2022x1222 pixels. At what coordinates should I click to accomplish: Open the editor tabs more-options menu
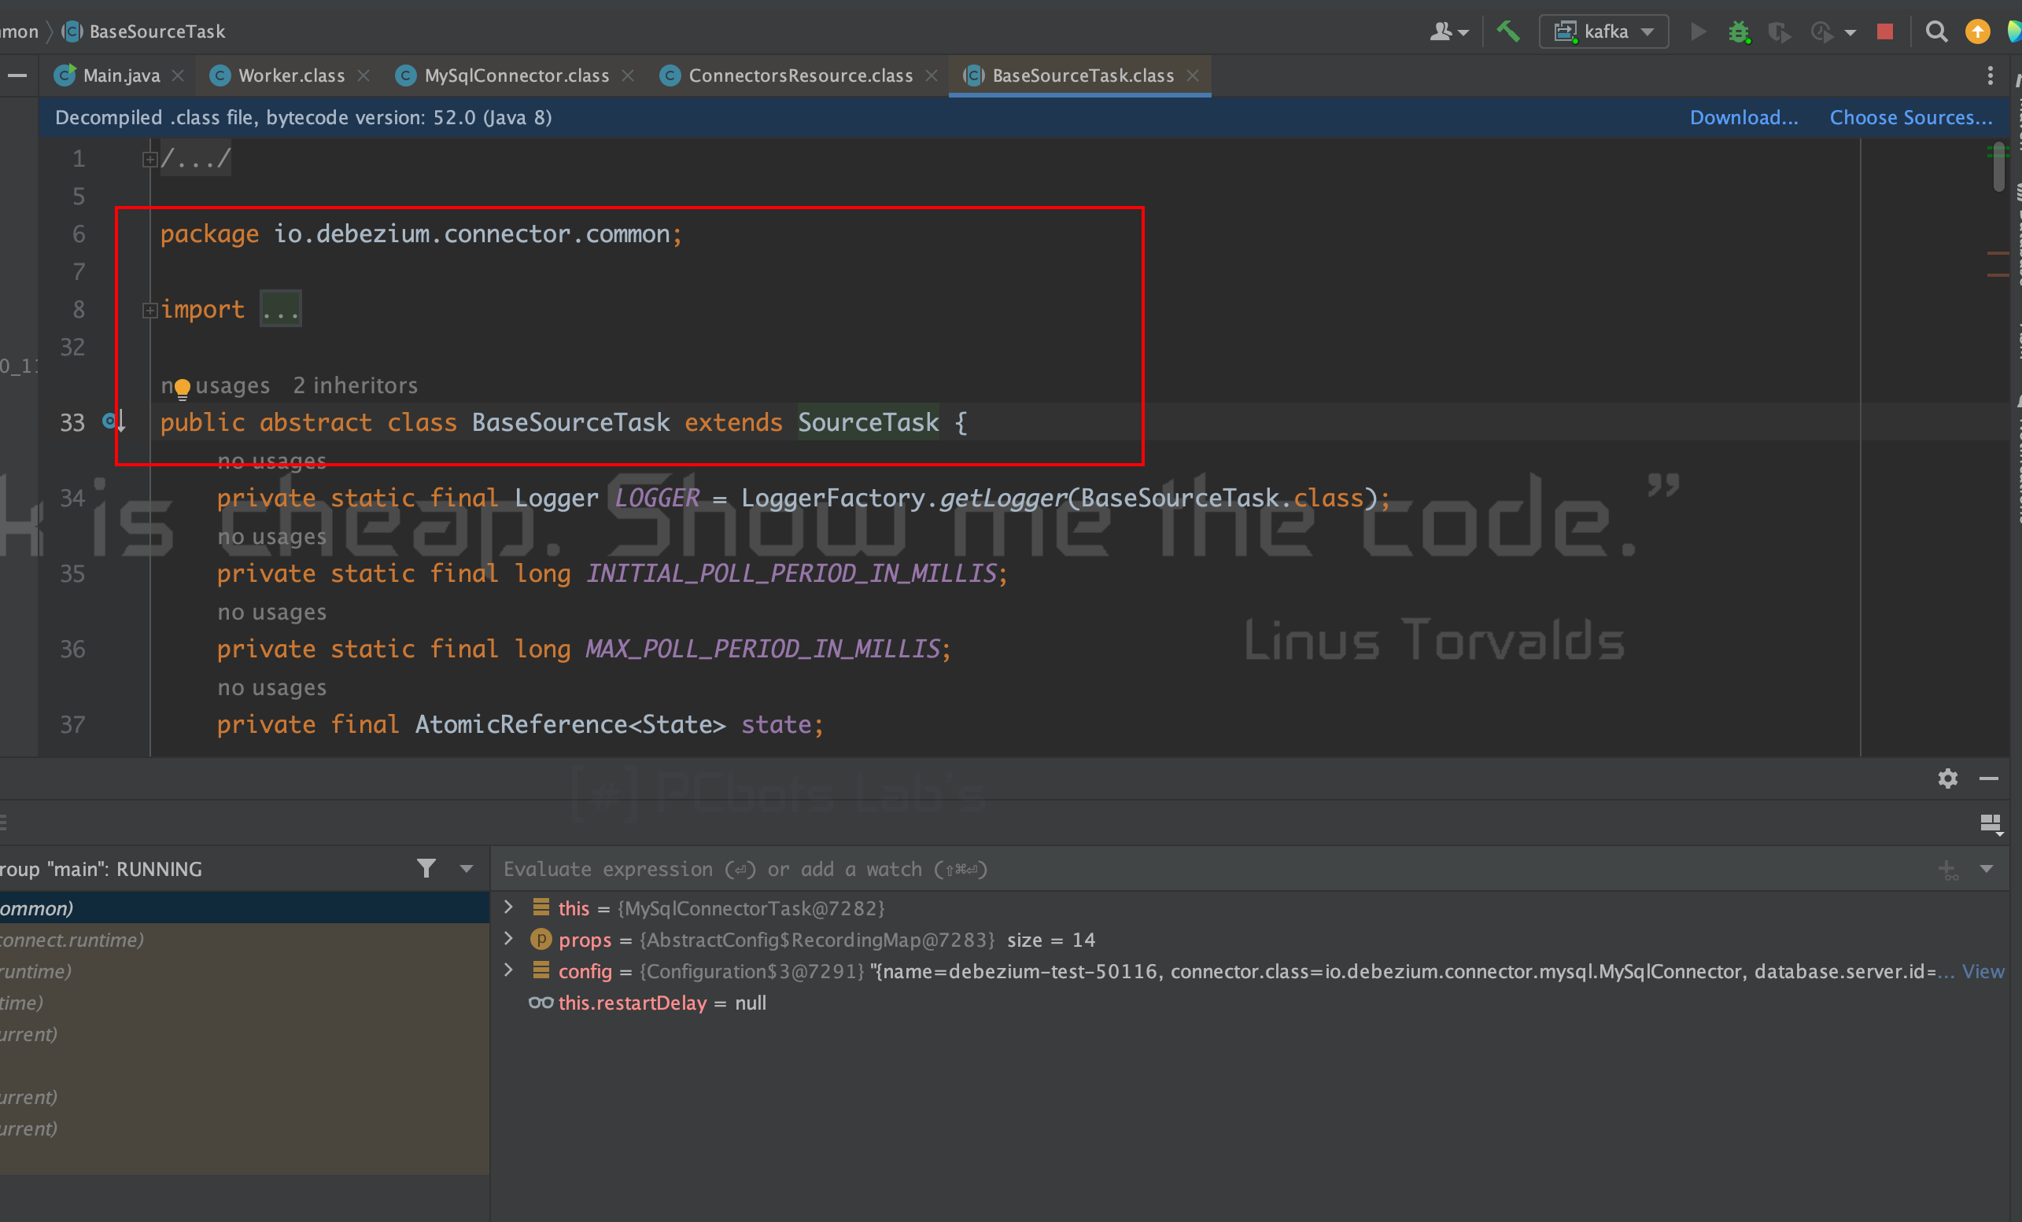coord(1989,75)
